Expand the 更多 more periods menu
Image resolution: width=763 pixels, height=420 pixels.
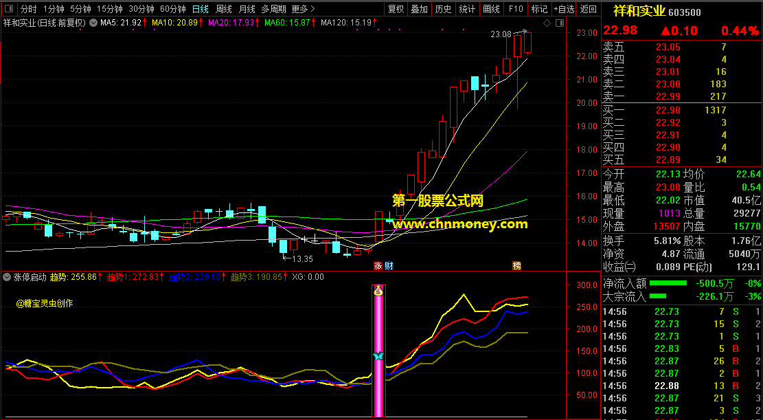click(x=303, y=9)
